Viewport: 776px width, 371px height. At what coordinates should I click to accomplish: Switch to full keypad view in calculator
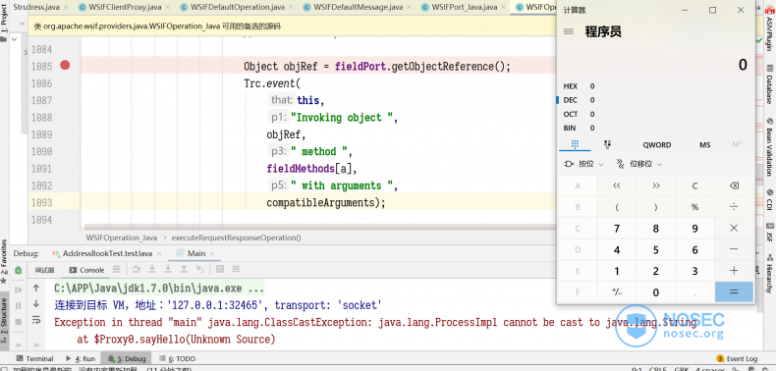(x=575, y=144)
